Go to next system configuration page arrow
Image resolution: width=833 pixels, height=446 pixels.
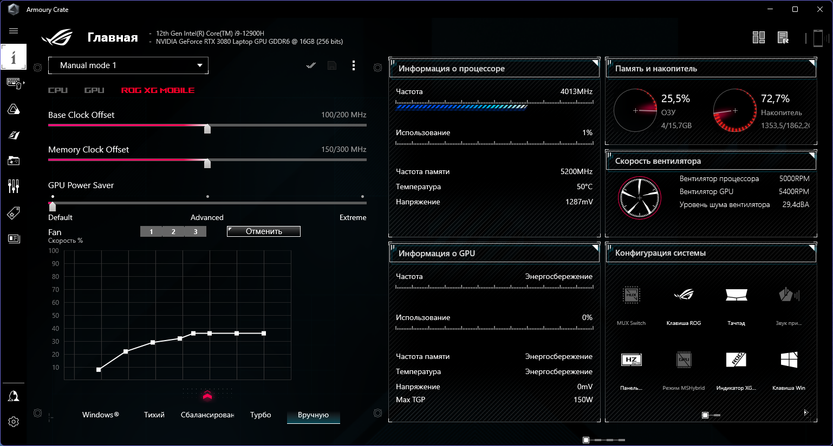(806, 412)
